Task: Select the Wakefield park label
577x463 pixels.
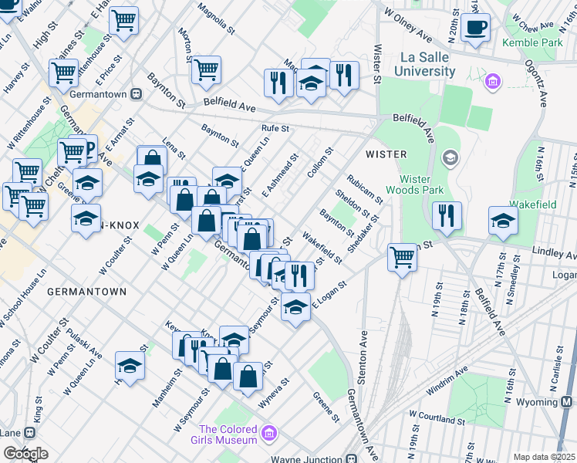Action: (x=532, y=204)
